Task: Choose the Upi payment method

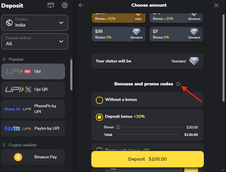Action: 33,71
